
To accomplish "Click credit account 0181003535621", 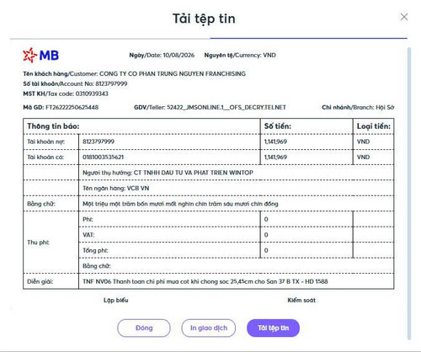I will coord(103,157).
